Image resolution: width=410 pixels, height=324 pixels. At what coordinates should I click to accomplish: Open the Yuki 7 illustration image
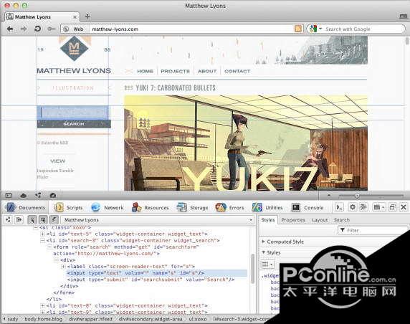(x=246, y=143)
